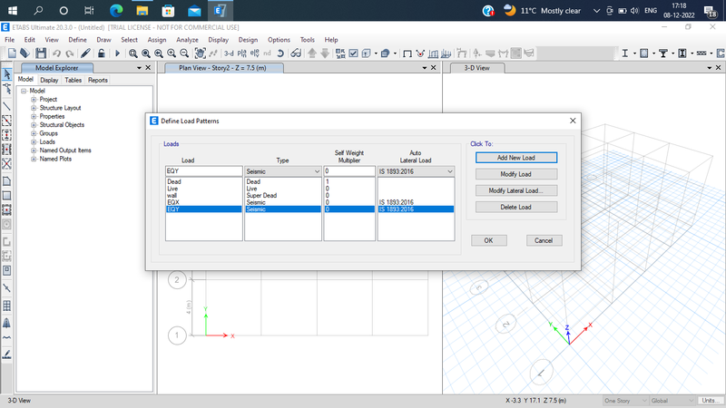Click the Steel Frame Design I-beam icon
The image size is (726, 408).
point(624,53)
